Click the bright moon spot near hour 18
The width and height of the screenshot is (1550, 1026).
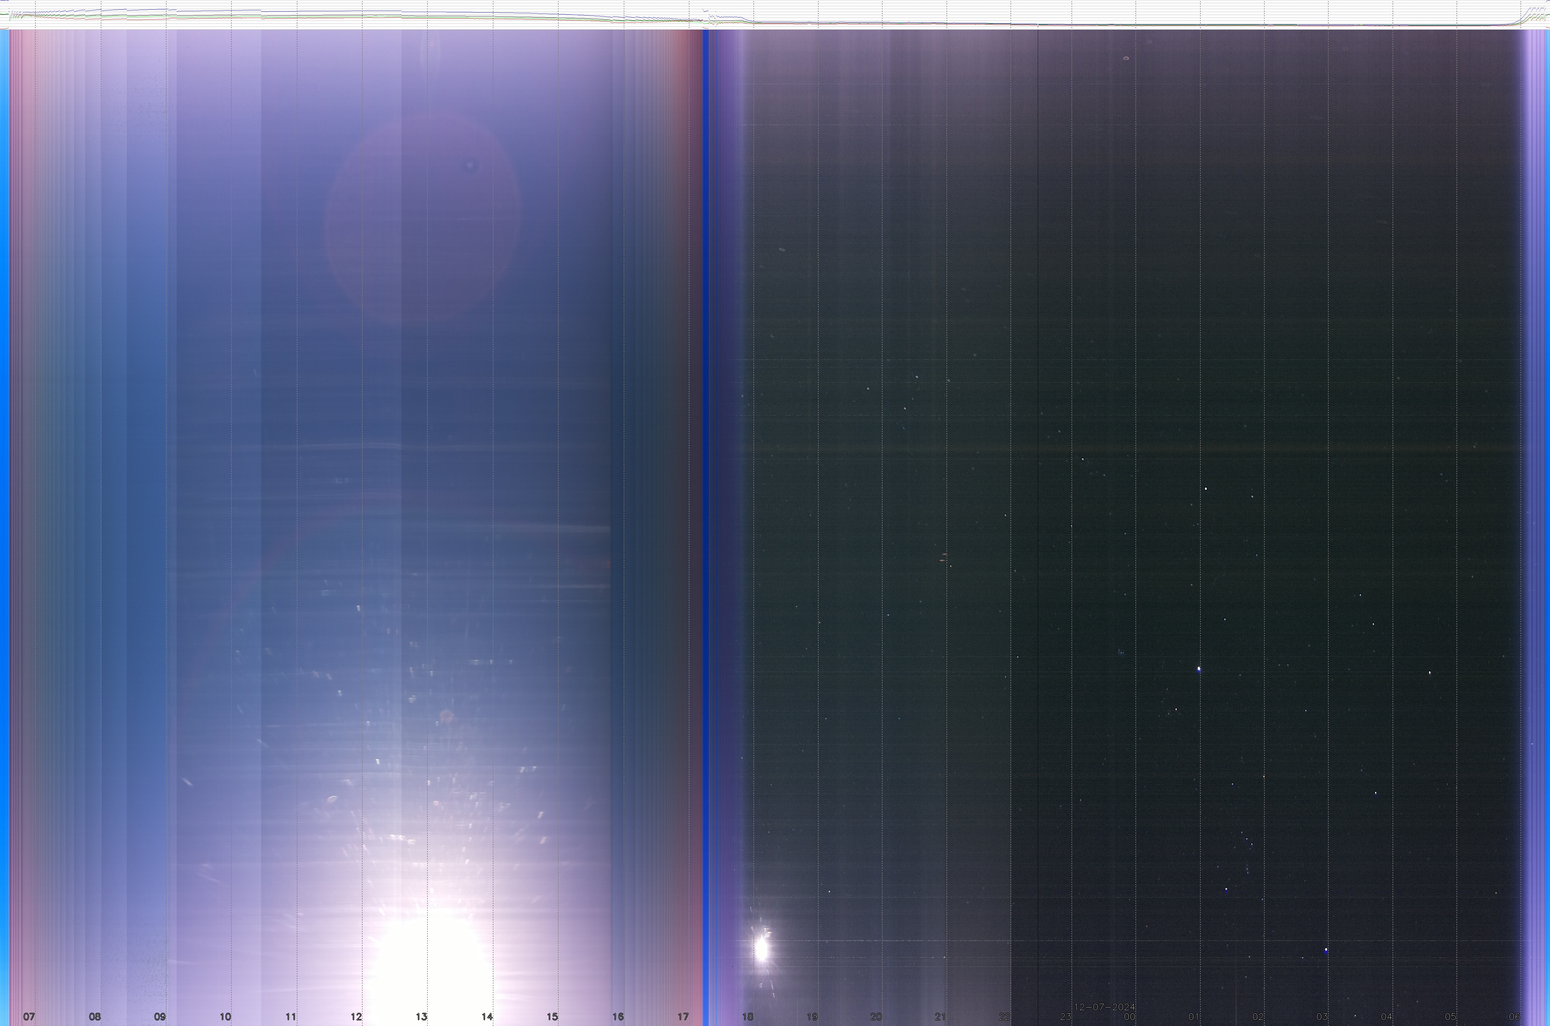click(762, 949)
